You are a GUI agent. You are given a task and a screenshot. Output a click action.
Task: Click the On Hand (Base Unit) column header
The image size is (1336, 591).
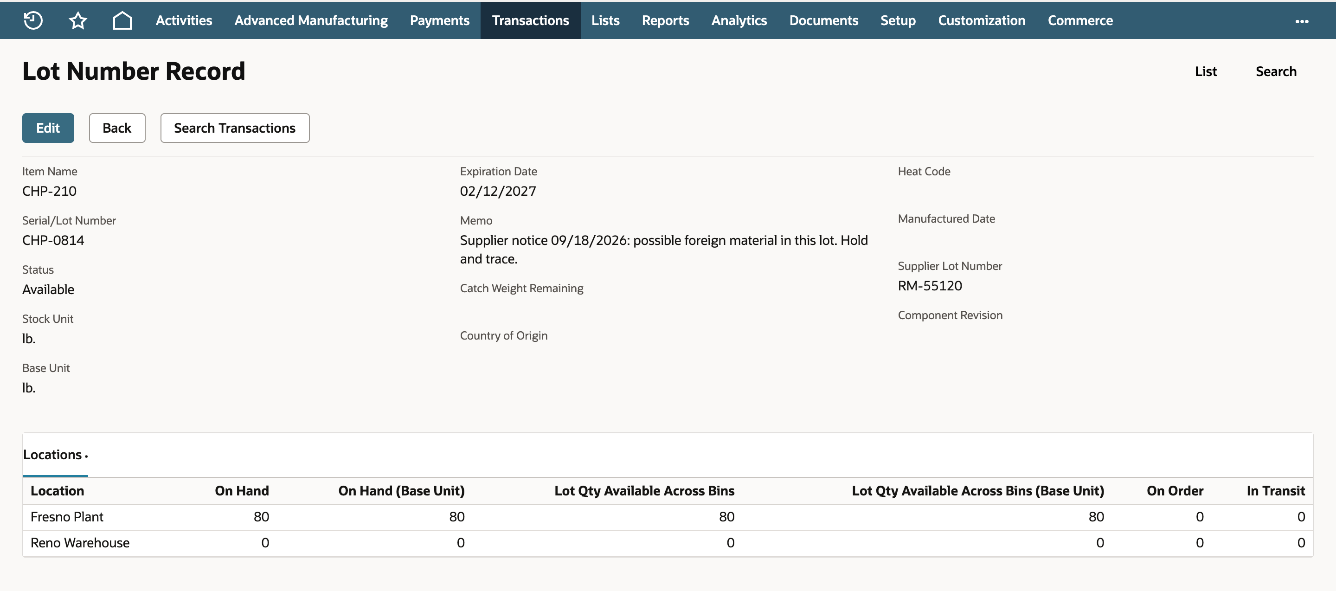pos(401,491)
